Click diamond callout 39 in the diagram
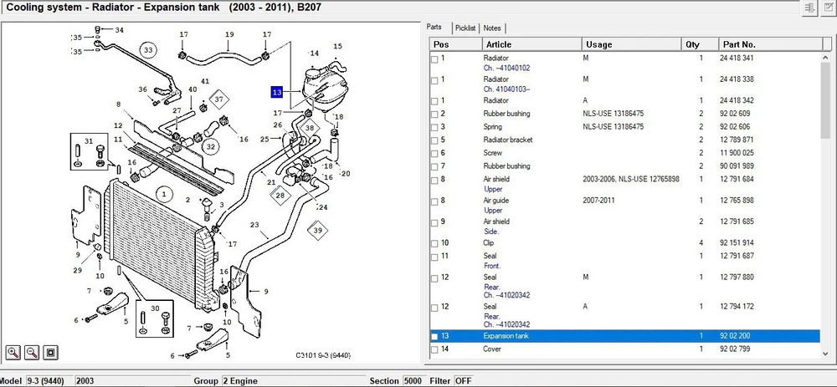The image size is (837, 387). pos(316,230)
